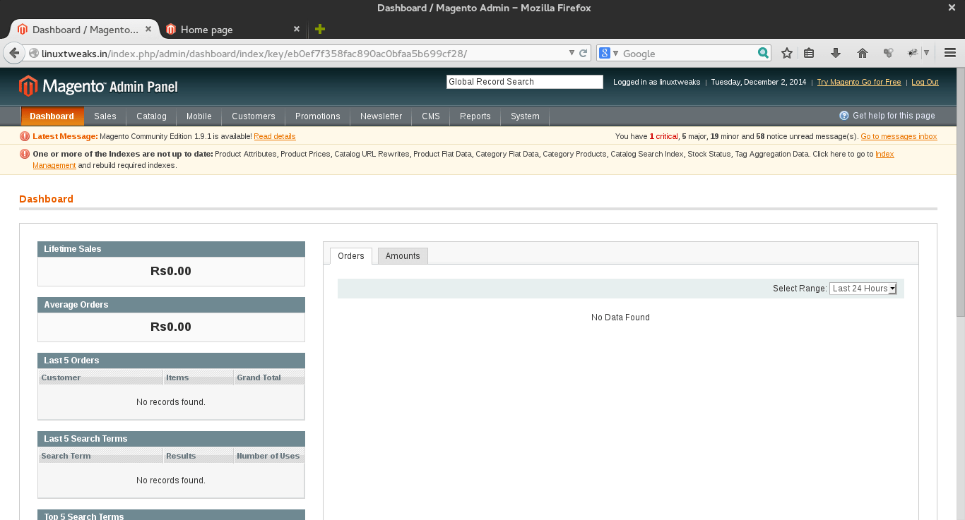Open the bookmarks list icon
The width and height of the screenshot is (965, 520).
coord(810,53)
